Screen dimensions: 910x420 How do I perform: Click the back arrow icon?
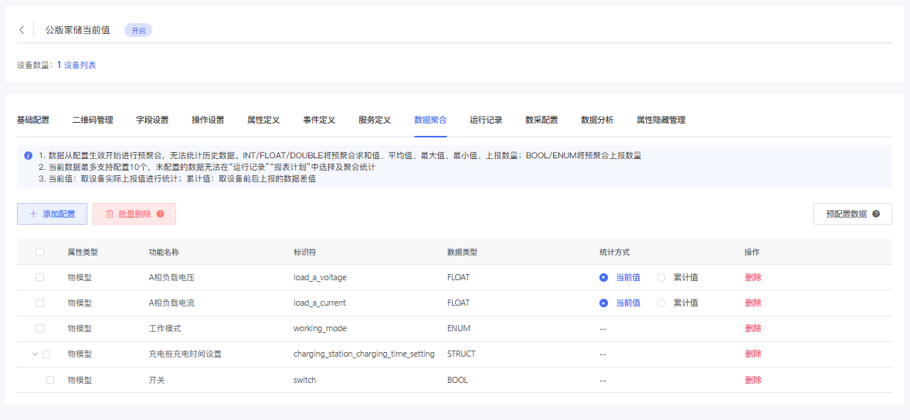click(22, 30)
